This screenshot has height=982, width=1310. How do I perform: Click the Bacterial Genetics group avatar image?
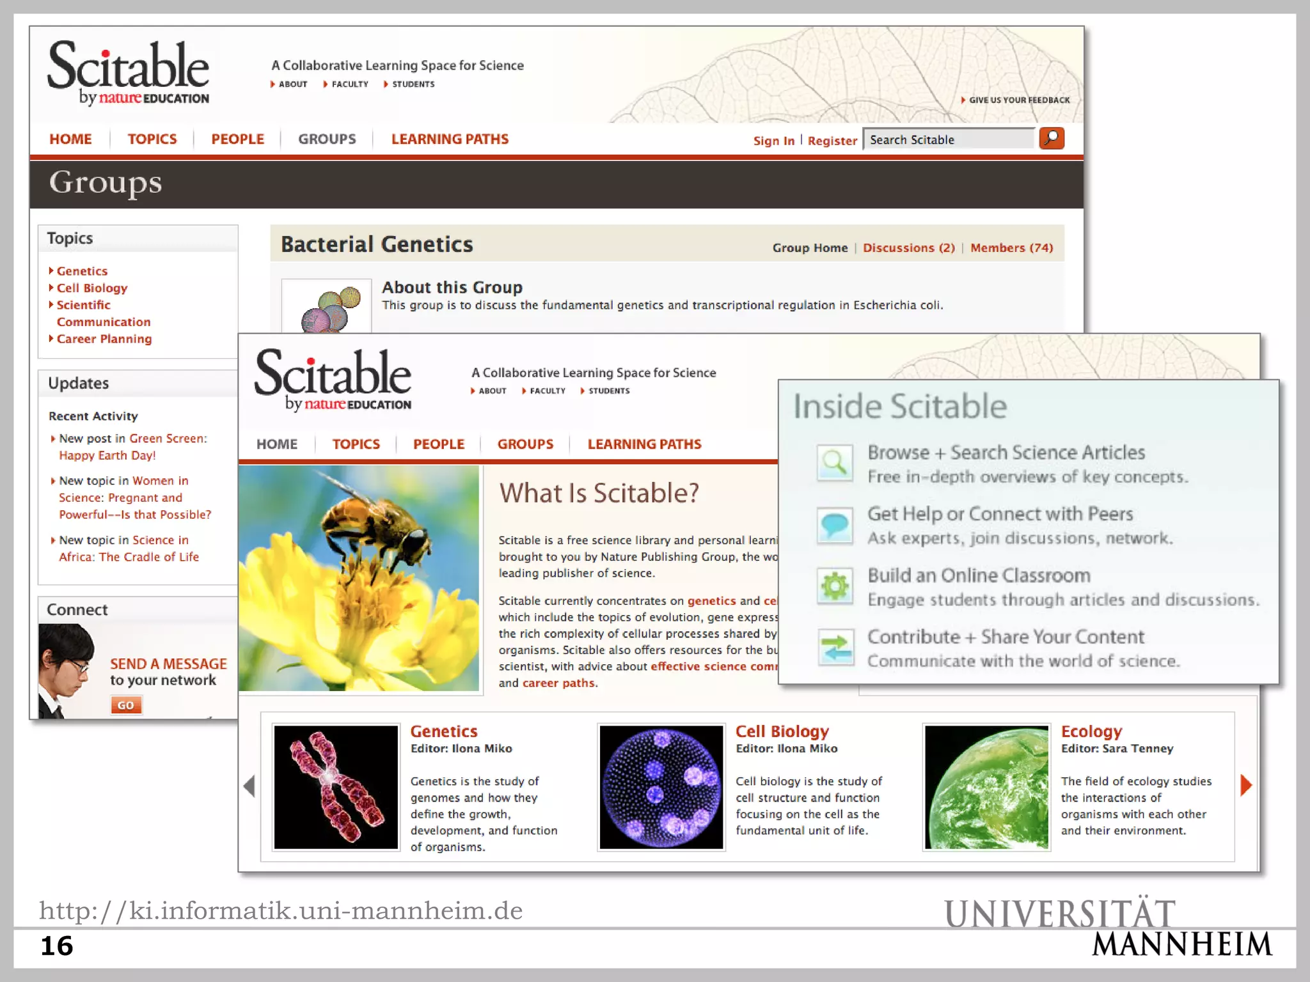click(x=326, y=307)
